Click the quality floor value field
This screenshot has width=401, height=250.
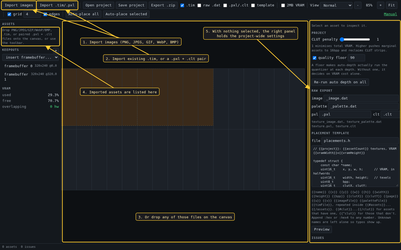(x=356, y=58)
